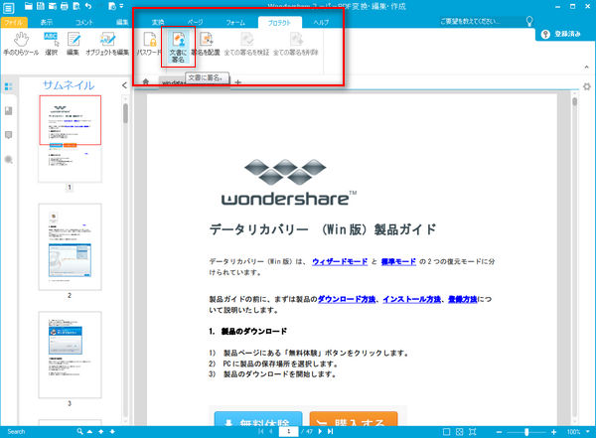Open the application menu icon at top-left

(x=8, y=7)
